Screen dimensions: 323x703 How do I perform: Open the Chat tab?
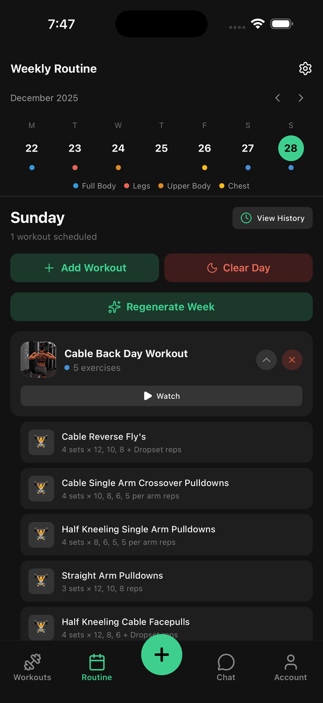pyautogui.click(x=226, y=667)
